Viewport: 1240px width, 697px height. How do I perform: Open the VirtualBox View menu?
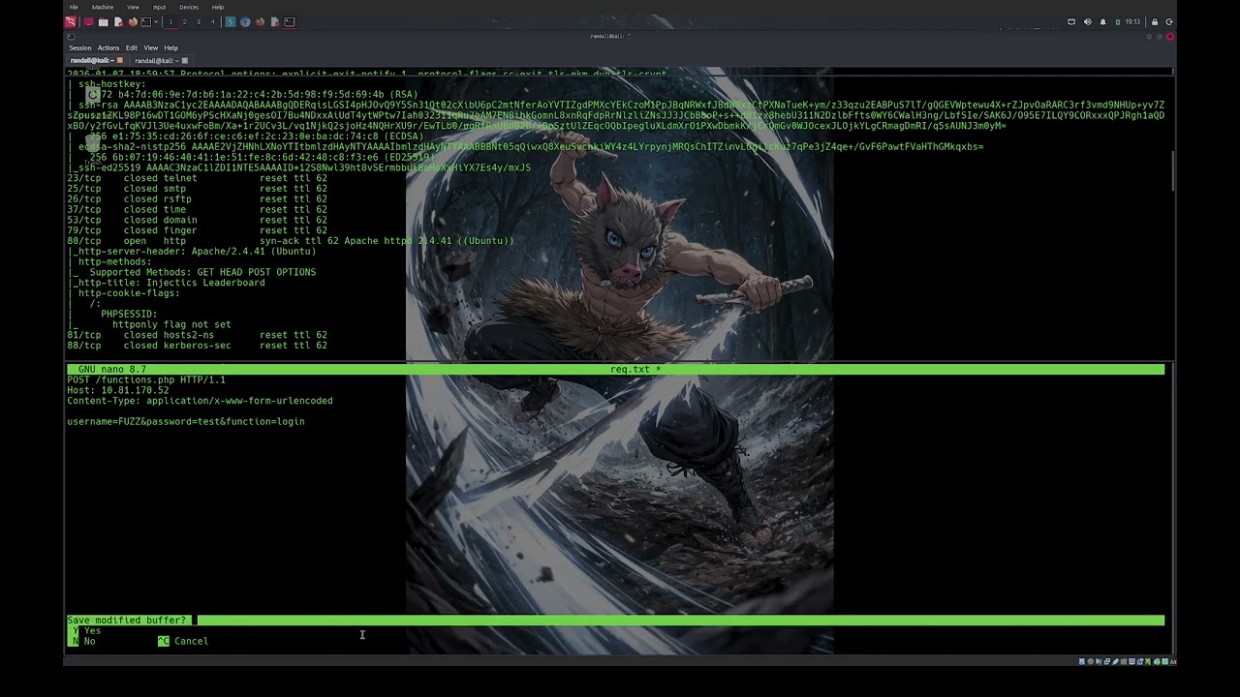coord(133,7)
